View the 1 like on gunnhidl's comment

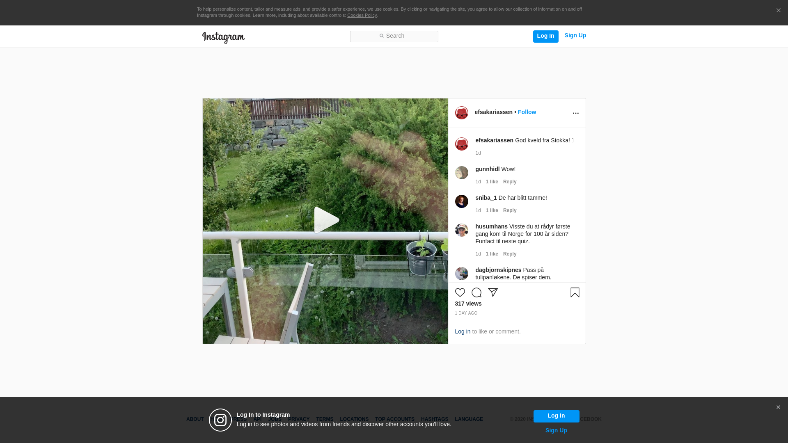point(492,182)
